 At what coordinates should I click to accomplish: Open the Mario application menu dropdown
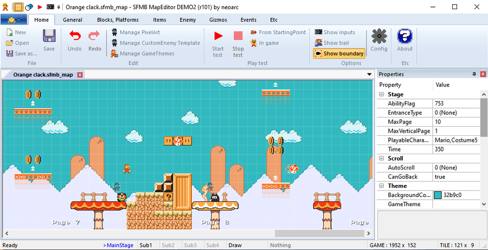point(14,19)
